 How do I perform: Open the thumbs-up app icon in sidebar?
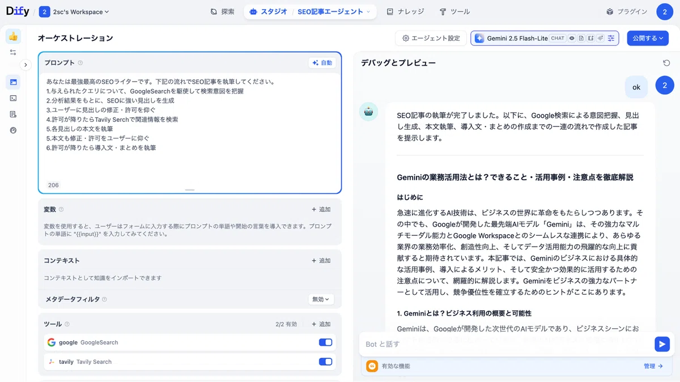pyautogui.click(x=13, y=36)
